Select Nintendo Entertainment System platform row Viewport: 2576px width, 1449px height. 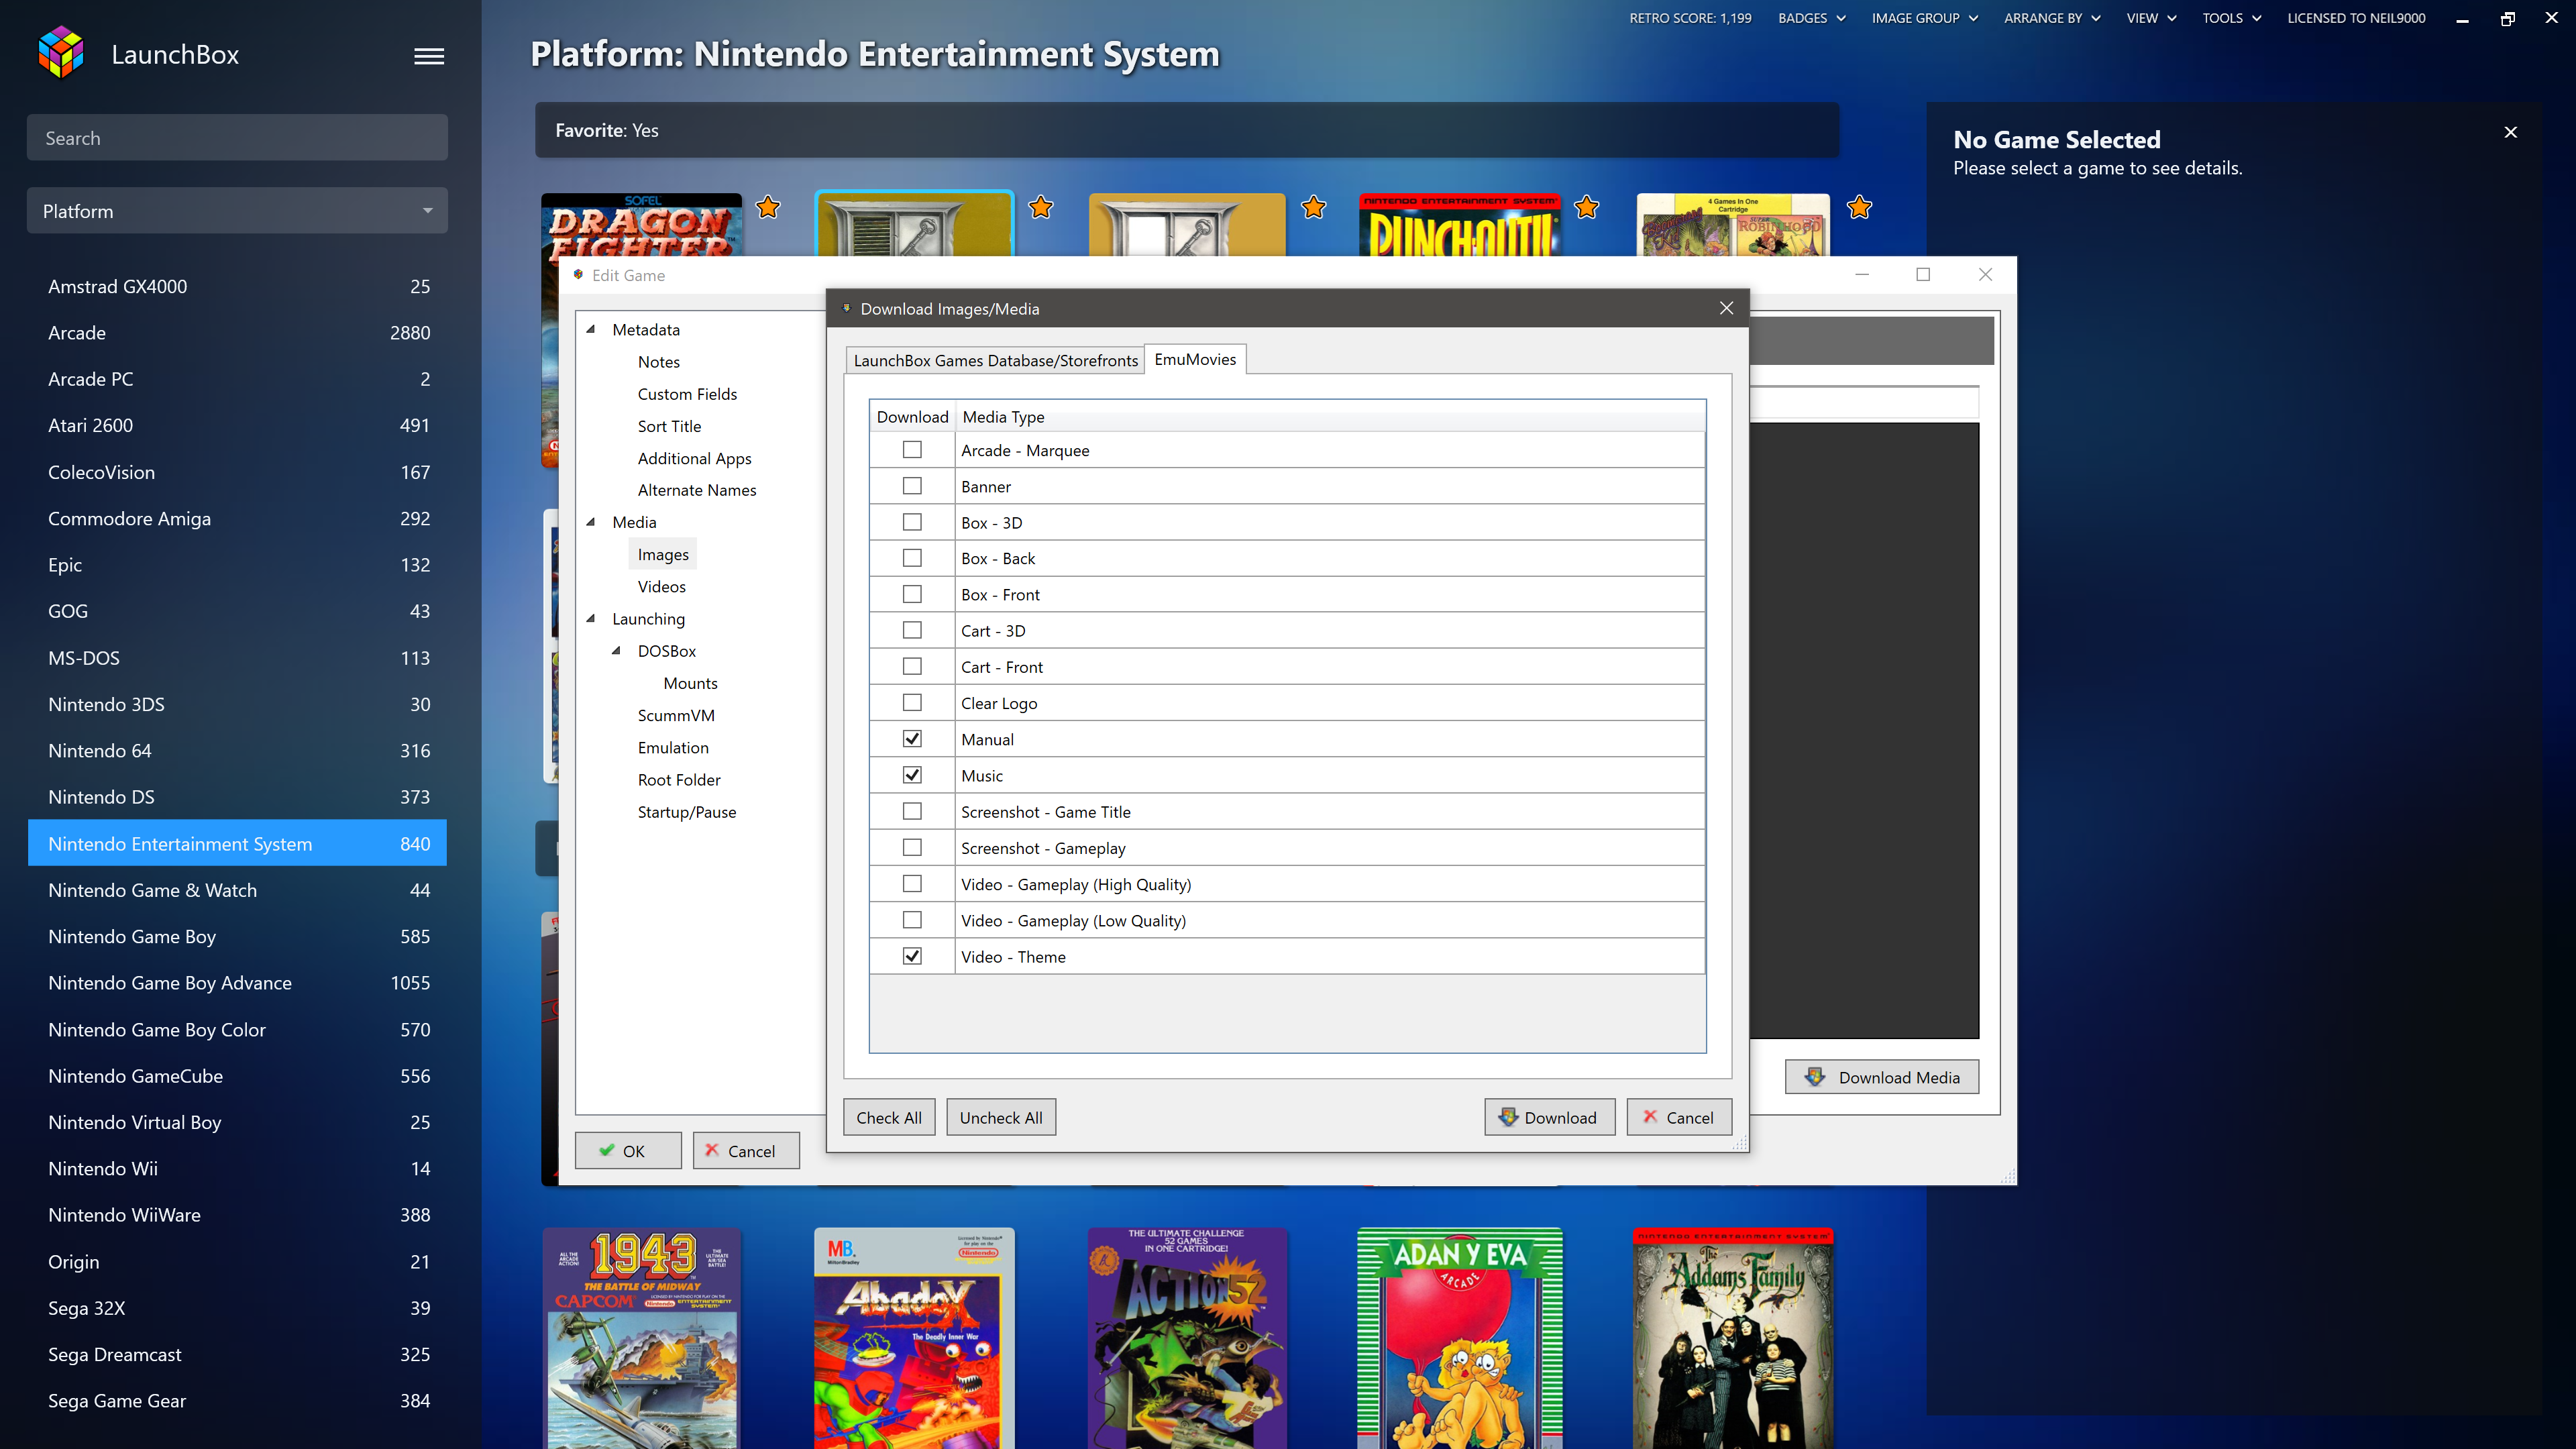click(x=237, y=844)
